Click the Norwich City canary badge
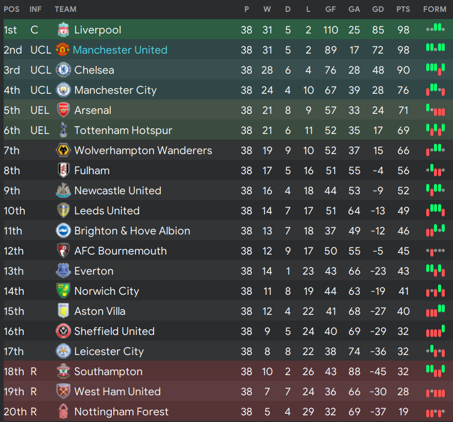 [x=63, y=291]
